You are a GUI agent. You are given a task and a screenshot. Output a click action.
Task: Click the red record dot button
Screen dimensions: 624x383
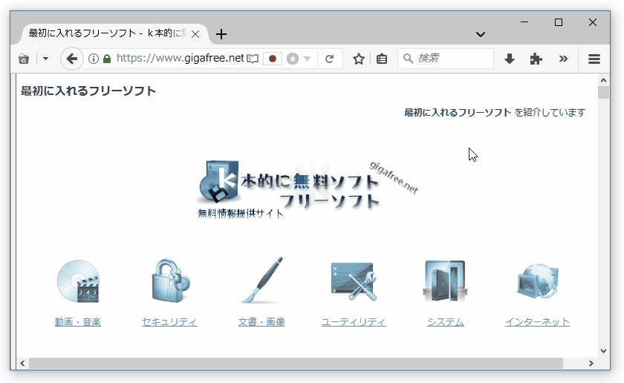pos(273,59)
